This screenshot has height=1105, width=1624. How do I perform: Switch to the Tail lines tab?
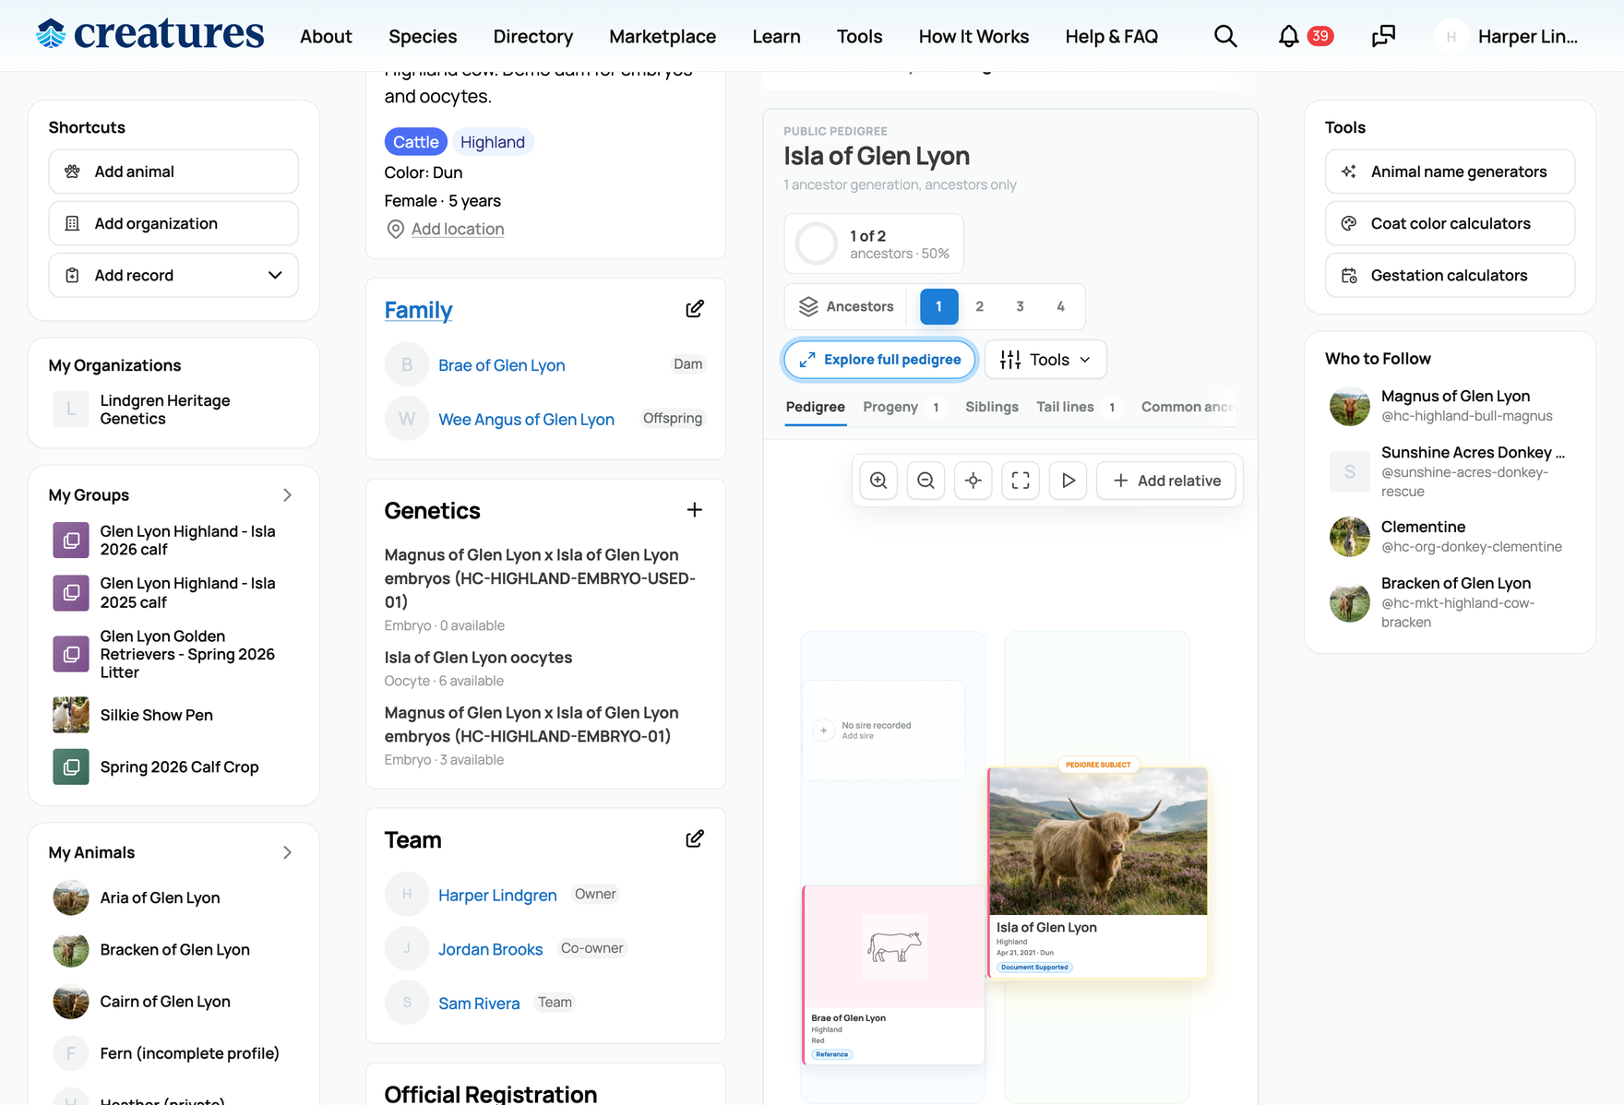1078,407
